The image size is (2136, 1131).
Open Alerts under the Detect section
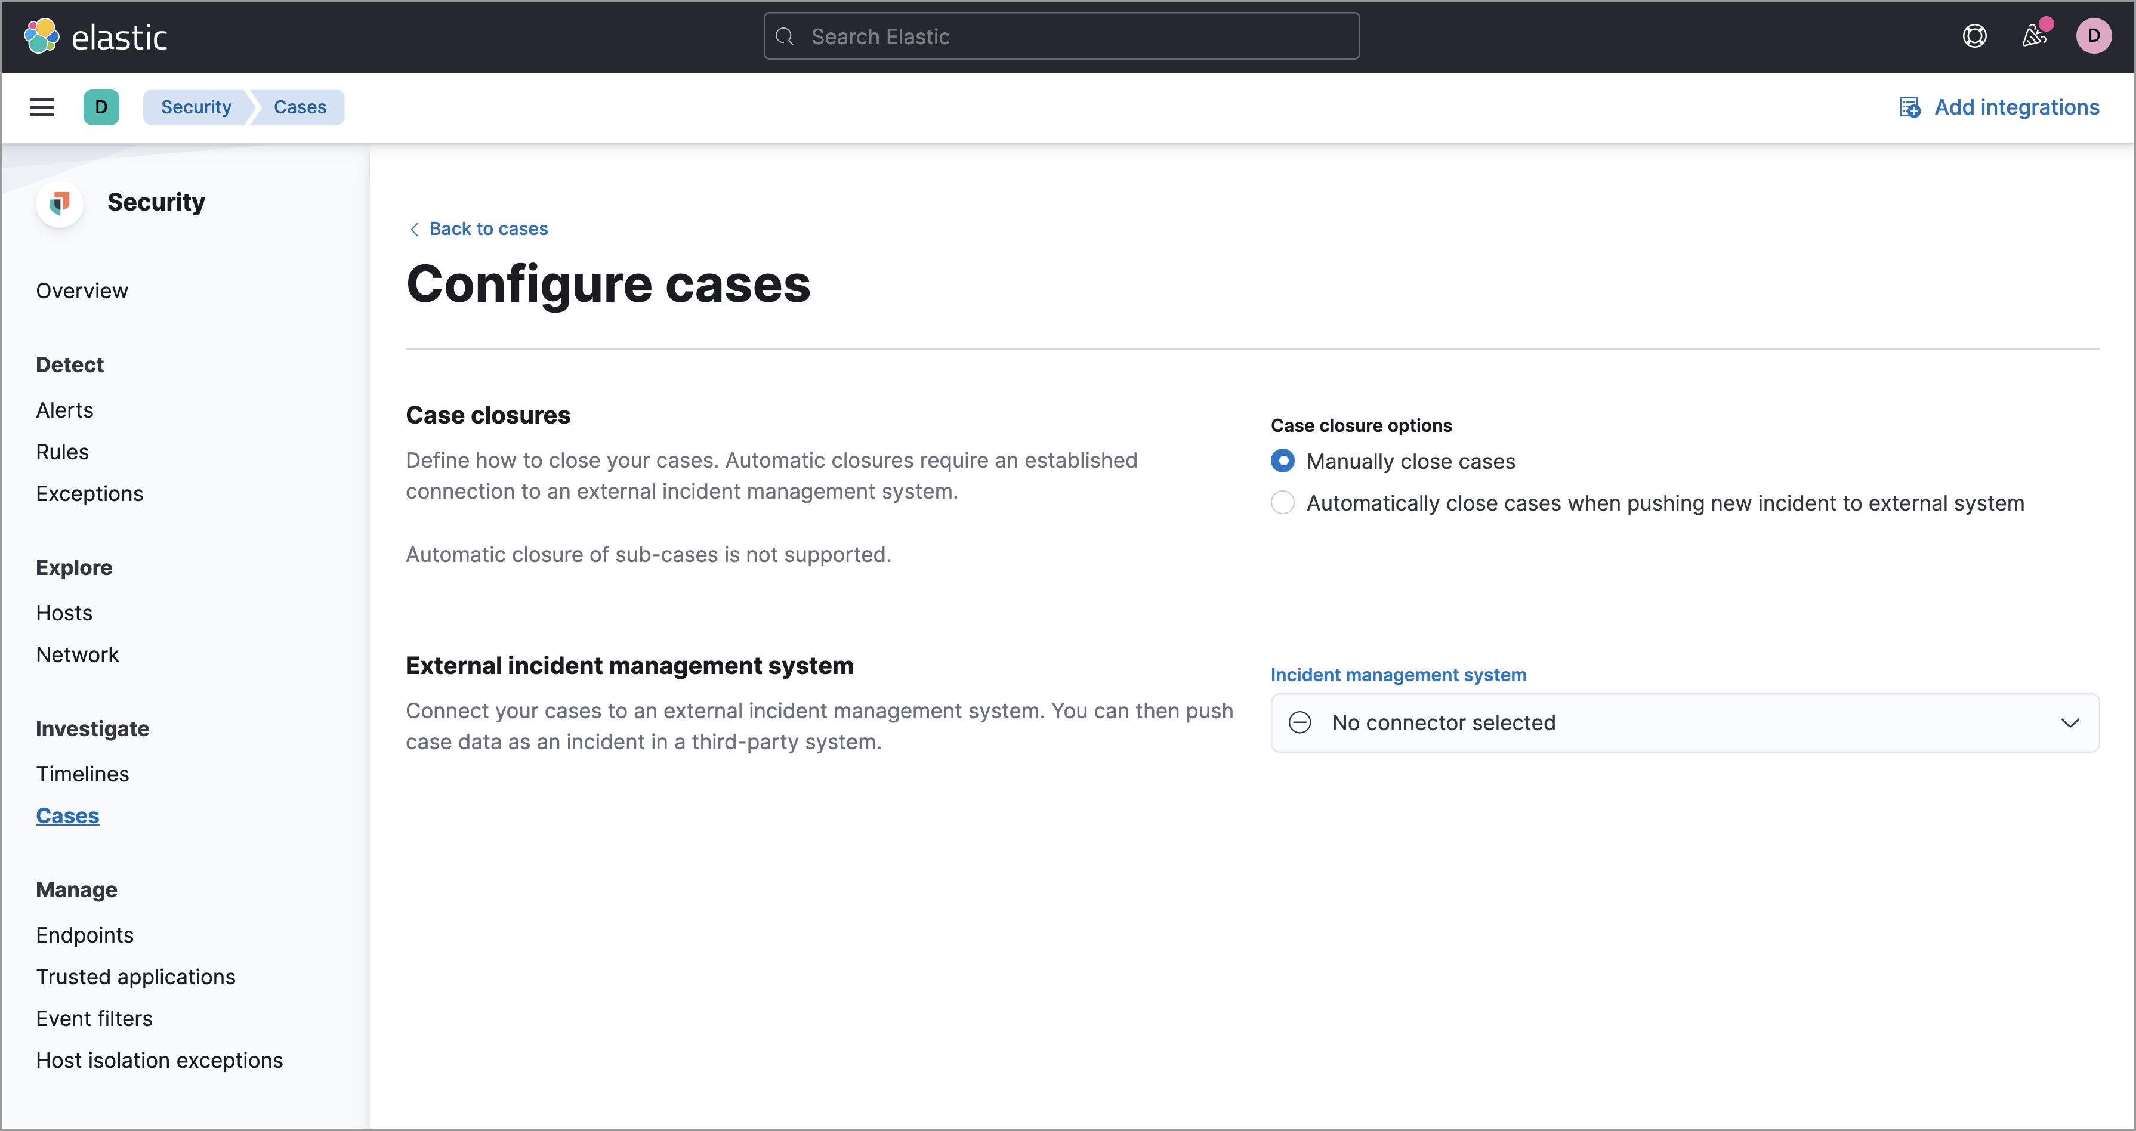coord(64,410)
